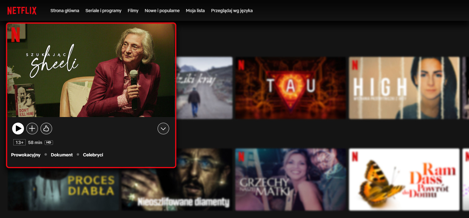The height and width of the screenshot is (218, 469).
Task: Open Strona główna in the navigation
Action: point(65,11)
